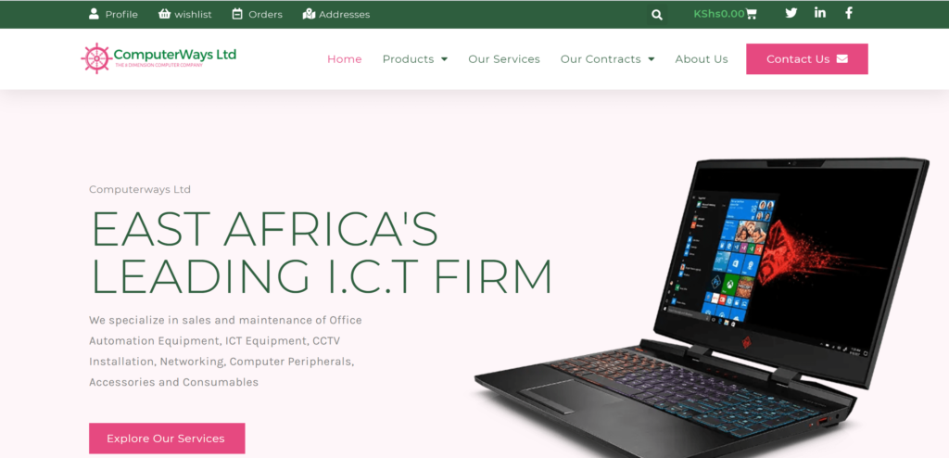949x458 pixels.
Task: Click Explore Our Services button
Action: [x=167, y=438]
